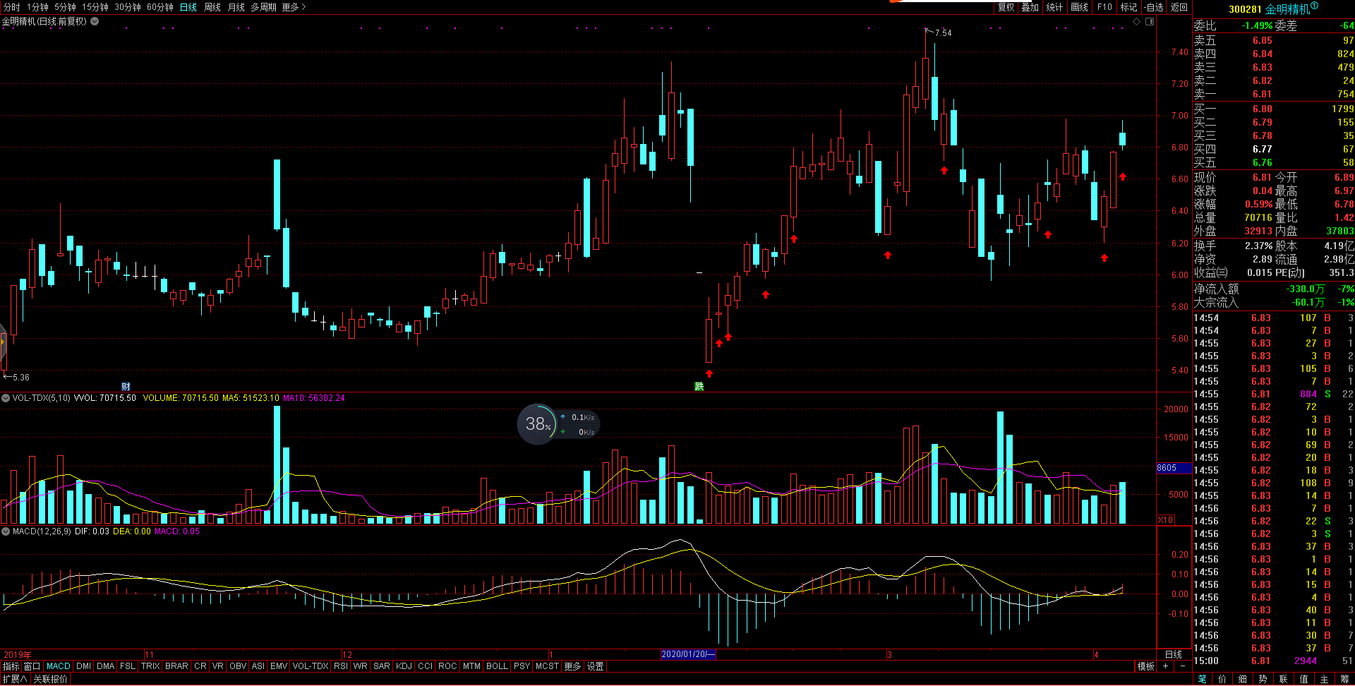1355x686 pixels.
Task: Switch to 5分钟 timeframe
Action: pos(65,7)
